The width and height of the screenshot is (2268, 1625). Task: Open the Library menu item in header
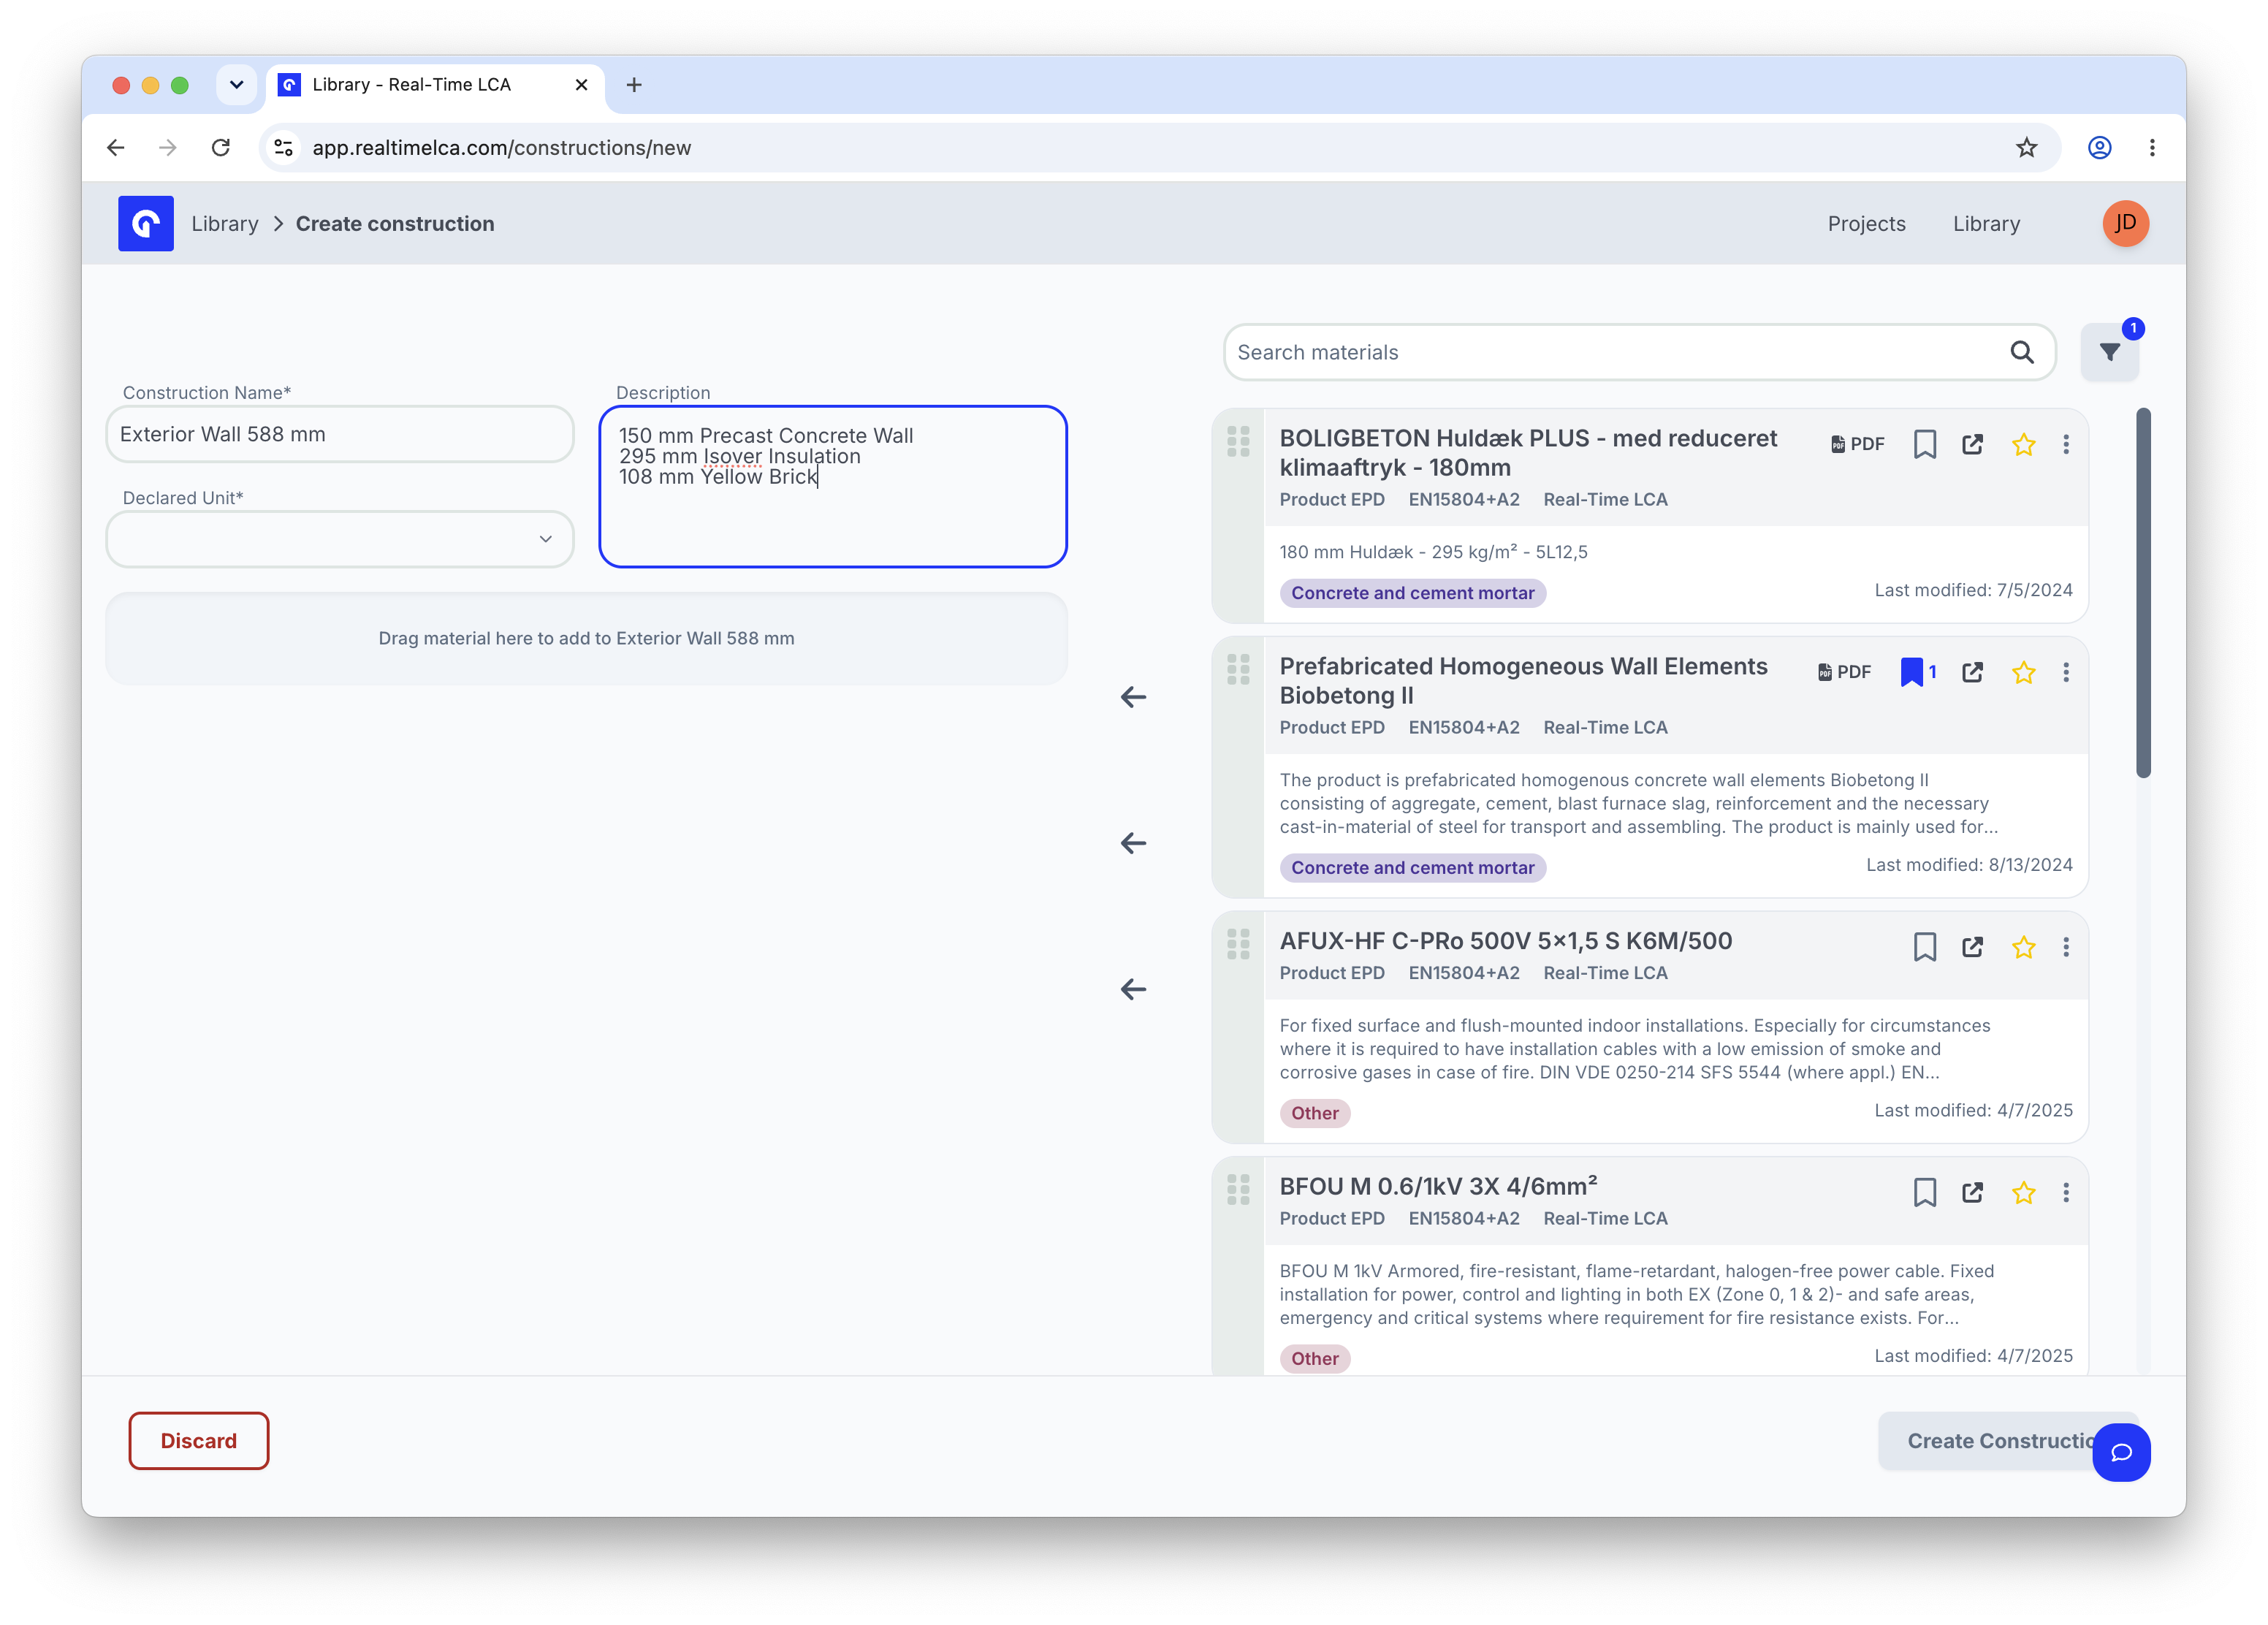pos(1986,224)
